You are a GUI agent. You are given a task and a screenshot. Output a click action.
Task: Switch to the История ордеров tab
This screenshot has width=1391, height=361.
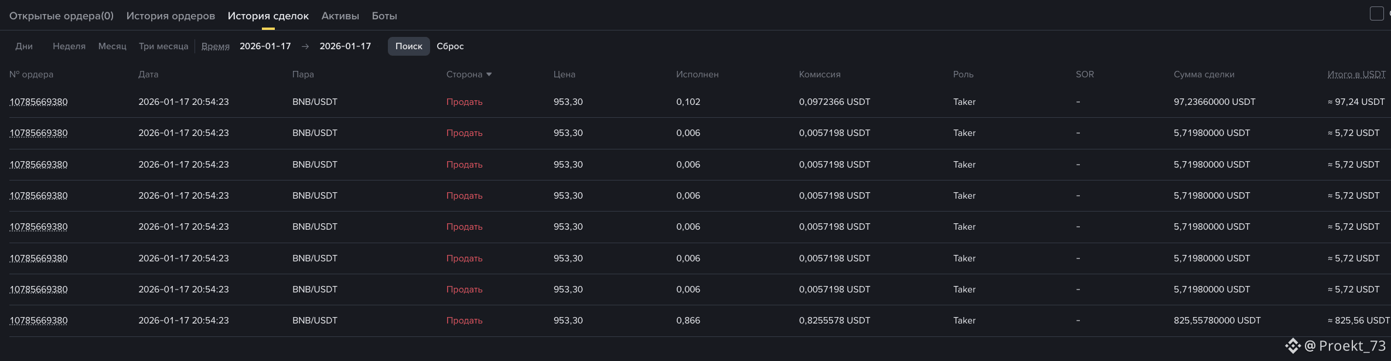171,16
